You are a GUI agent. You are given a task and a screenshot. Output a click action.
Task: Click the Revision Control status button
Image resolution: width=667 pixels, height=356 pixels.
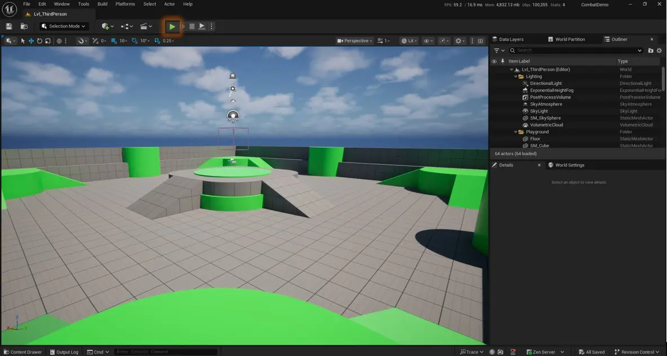coord(637,352)
